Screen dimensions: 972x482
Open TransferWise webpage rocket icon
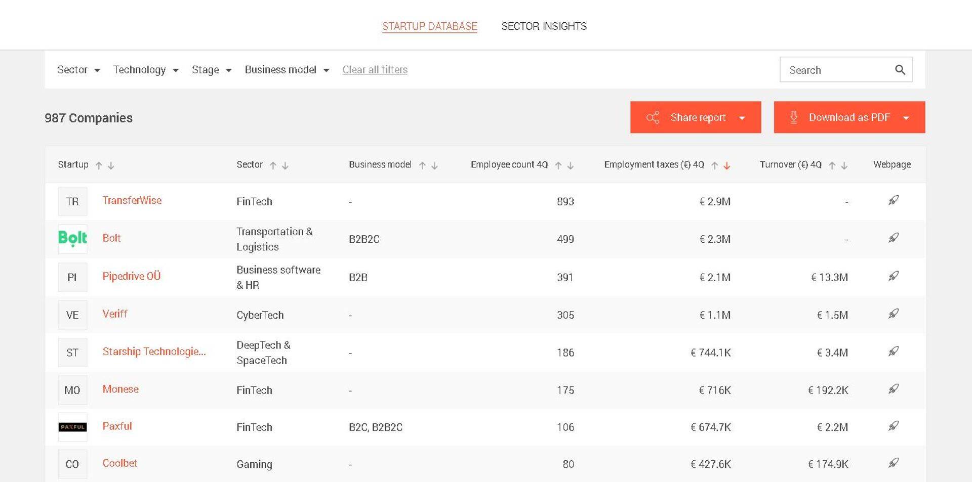(893, 200)
